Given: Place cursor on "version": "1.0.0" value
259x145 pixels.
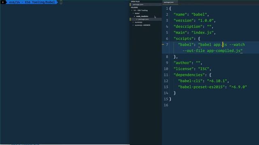Looking at the screenshot, I should [206, 21].
